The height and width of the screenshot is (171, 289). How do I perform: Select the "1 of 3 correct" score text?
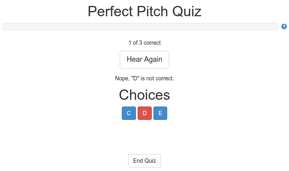[145, 43]
